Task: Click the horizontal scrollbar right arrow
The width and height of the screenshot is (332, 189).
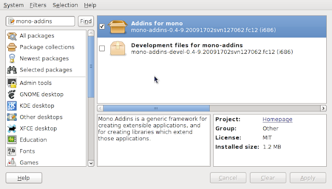Action: click(323, 108)
